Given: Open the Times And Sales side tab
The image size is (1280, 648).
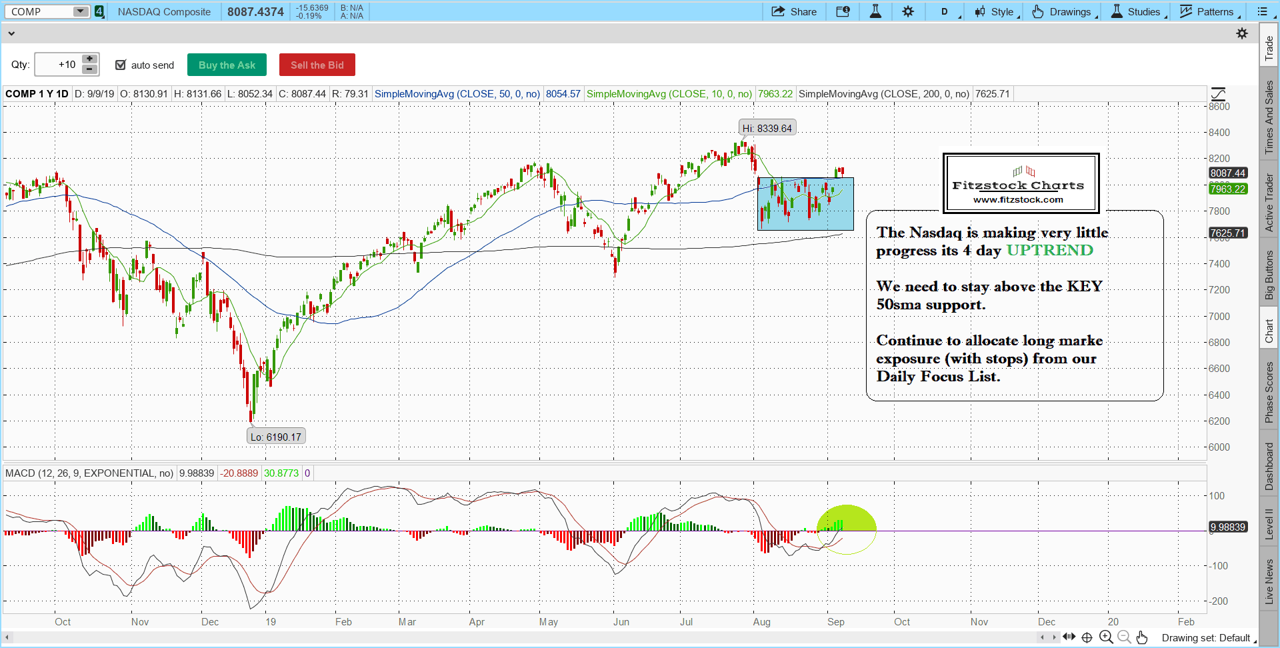Looking at the screenshot, I should (x=1269, y=117).
